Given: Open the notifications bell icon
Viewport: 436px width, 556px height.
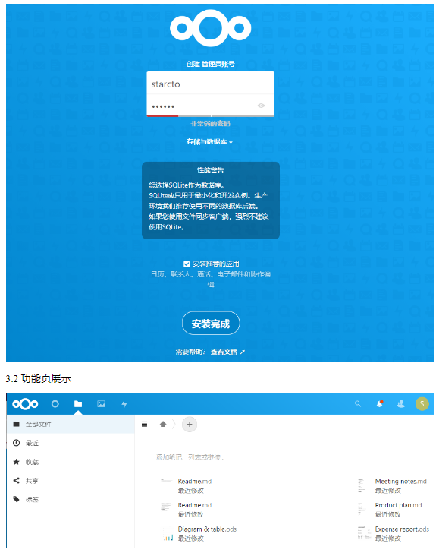Looking at the screenshot, I should click(x=380, y=404).
